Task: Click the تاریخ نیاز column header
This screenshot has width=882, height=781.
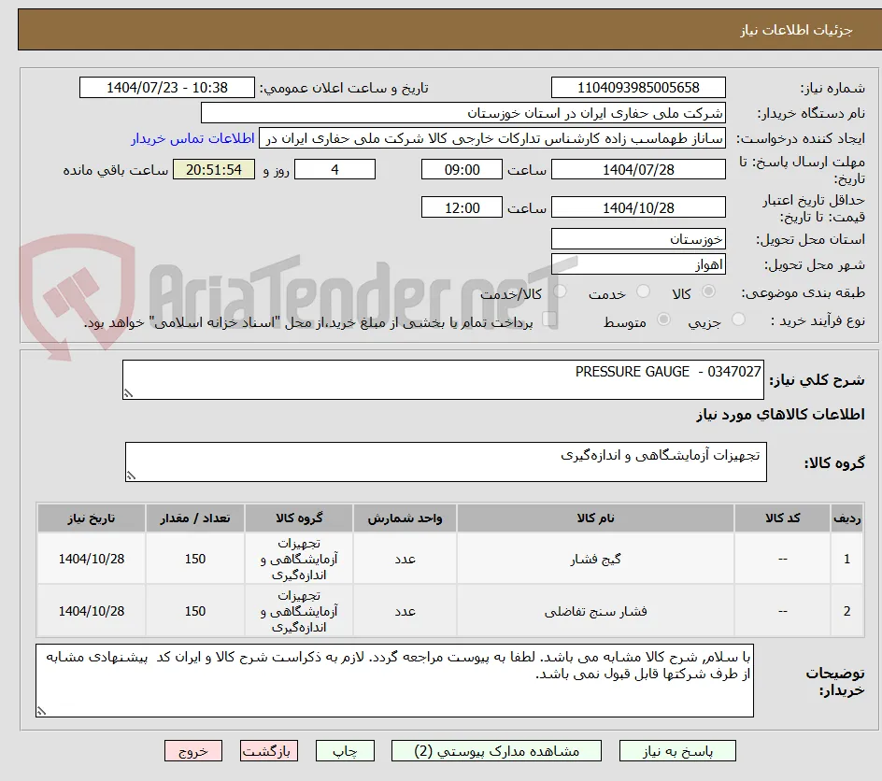Action: [x=92, y=518]
